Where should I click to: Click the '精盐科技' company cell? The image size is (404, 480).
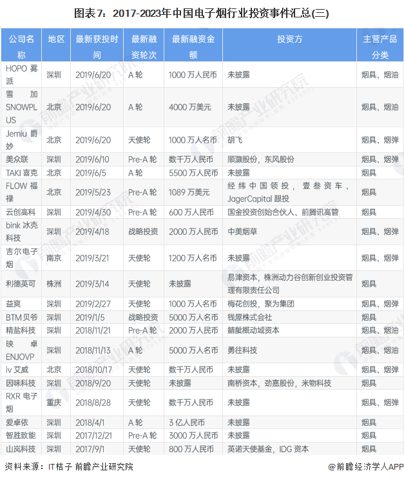click(x=21, y=330)
